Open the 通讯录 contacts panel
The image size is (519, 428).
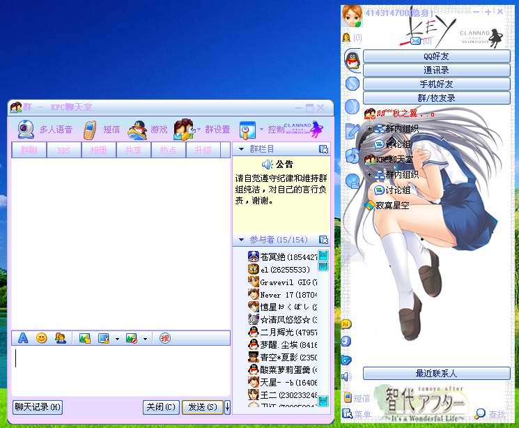(x=437, y=70)
